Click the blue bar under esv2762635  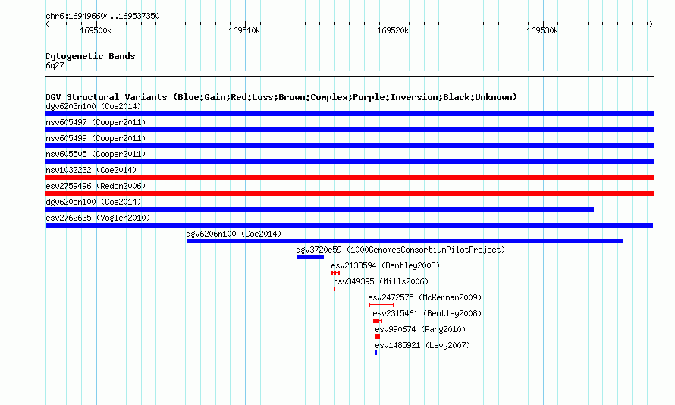click(x=349, y=225)
